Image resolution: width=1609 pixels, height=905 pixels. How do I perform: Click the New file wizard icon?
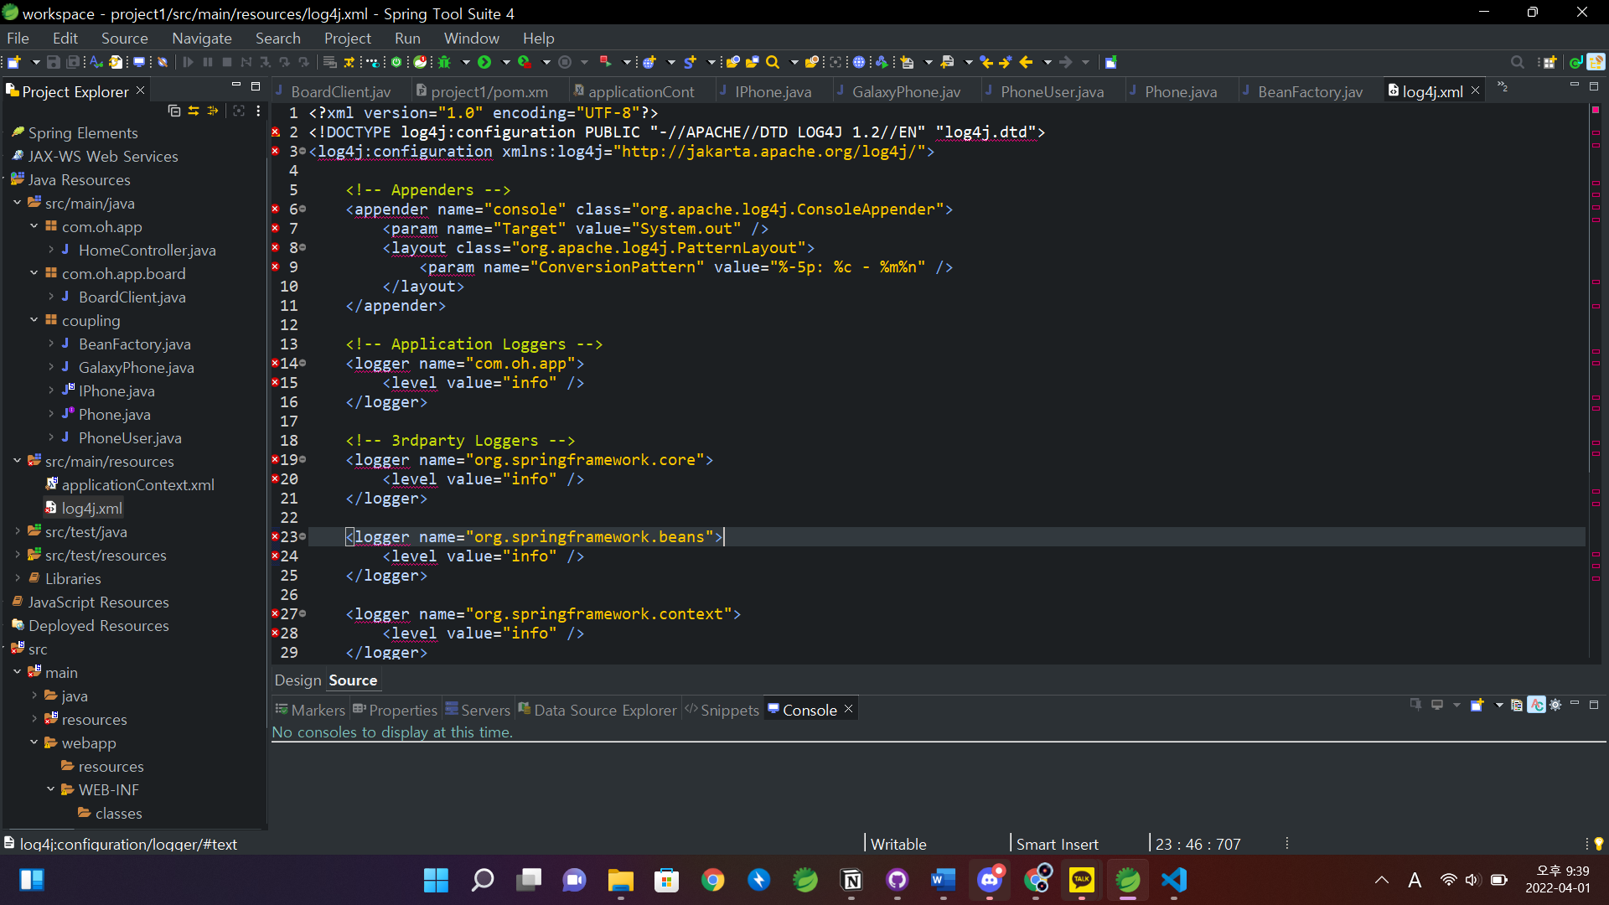(x=14, y=62)
